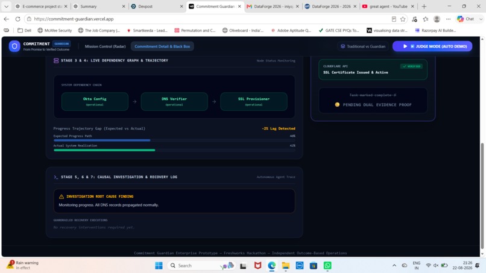Close the Commitment Guardian browser tab
The height and width of the screenshot is (273, 486).
(x=239, y=6)
